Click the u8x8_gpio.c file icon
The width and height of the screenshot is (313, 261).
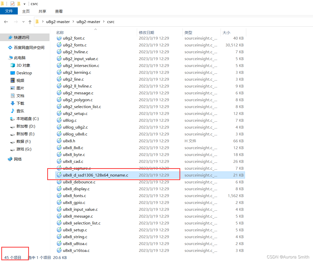59,202
